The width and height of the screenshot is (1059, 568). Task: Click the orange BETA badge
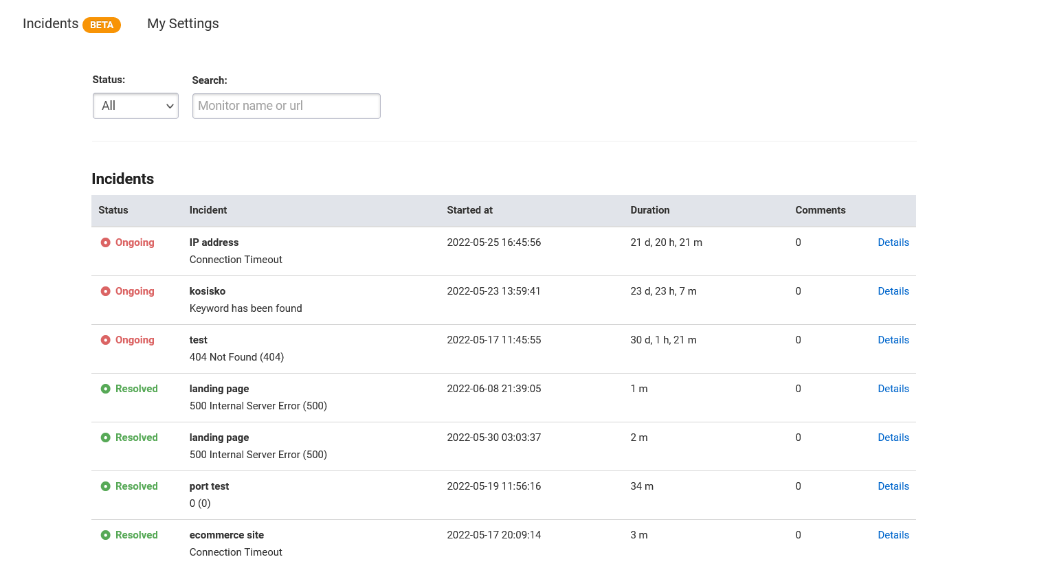tap(102, 25)
